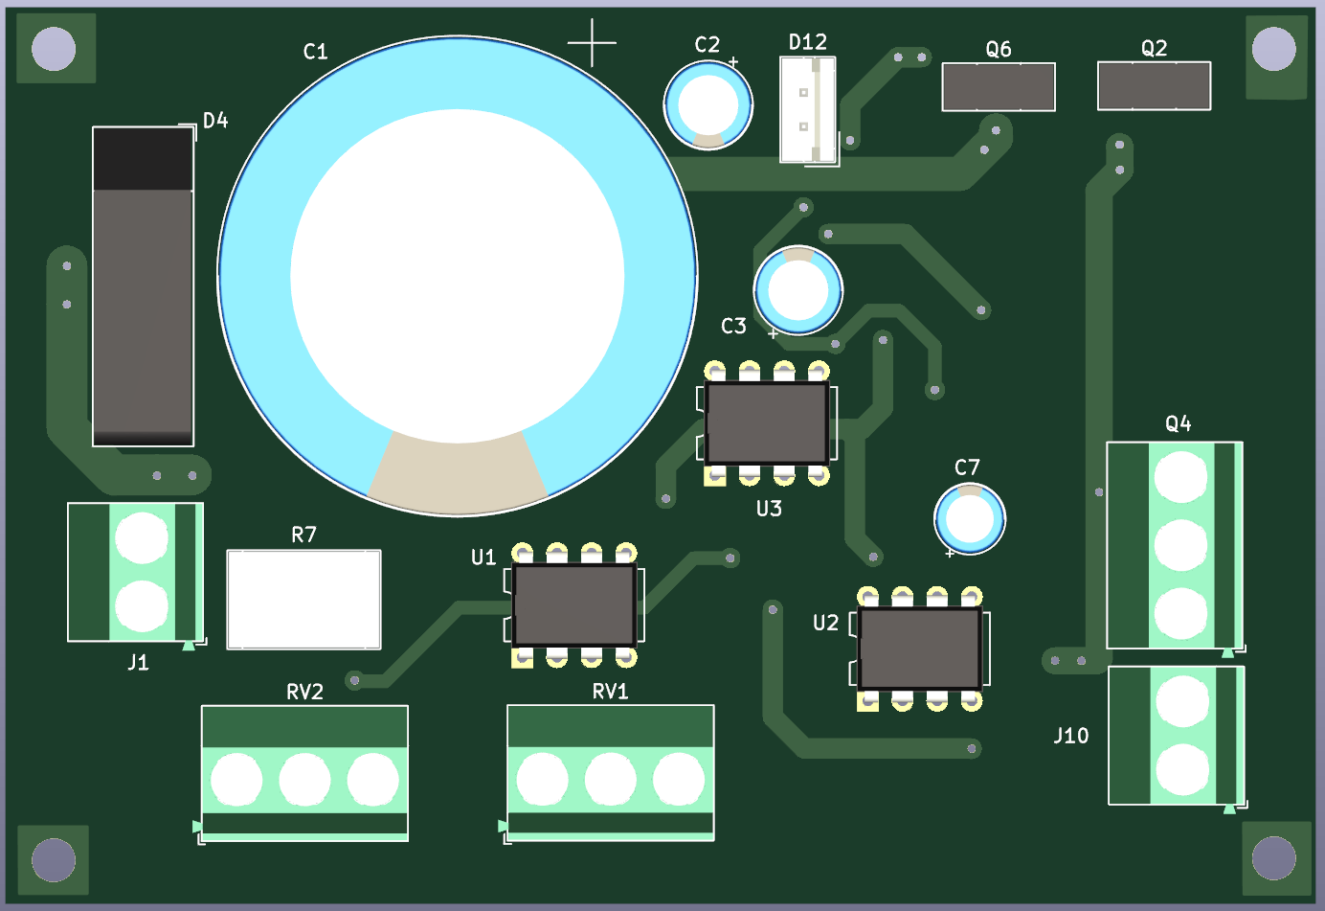The width and height of the screenshot is (1325, 911).
Task: Click the bottom-right mounting hole
Action: pyautogui.click(x=1274, y=858)
